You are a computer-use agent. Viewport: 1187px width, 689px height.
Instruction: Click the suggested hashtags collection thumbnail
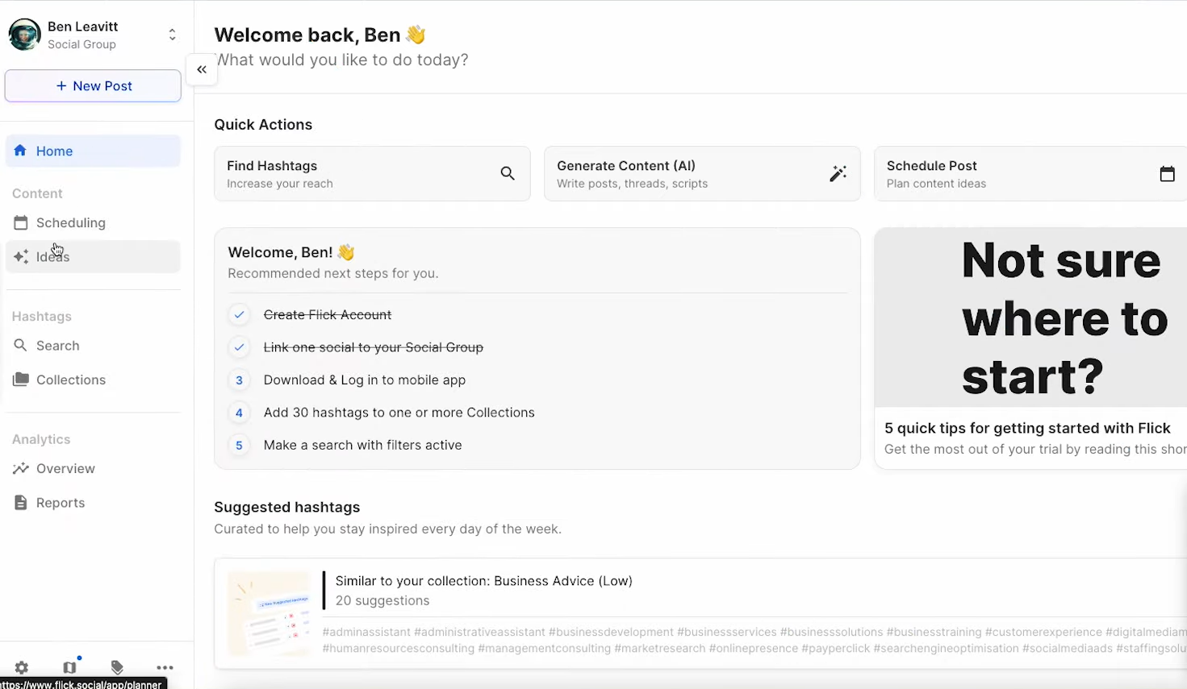270,613
